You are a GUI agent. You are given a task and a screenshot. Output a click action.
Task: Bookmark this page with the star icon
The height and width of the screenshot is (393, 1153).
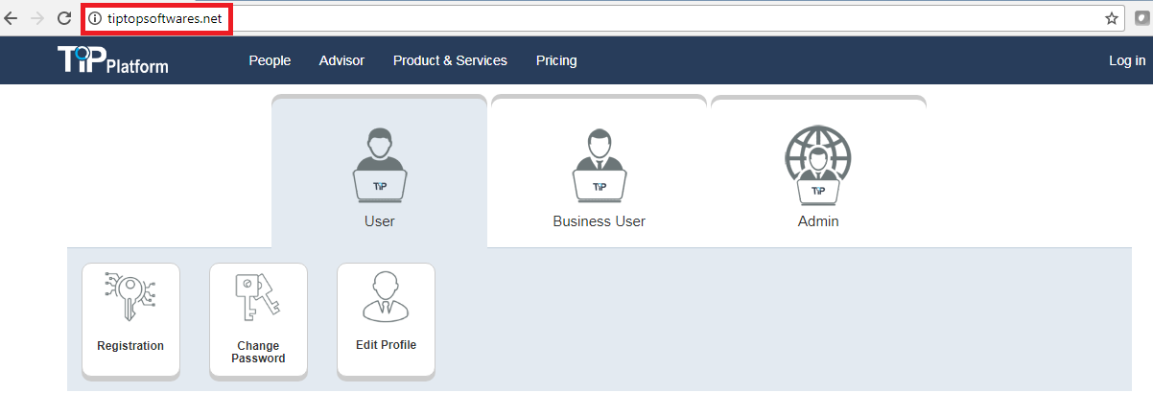1112,18
